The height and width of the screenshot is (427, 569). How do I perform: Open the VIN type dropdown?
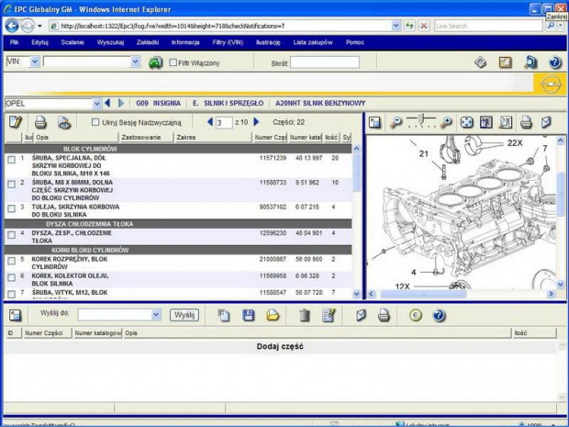click(35, 62)
